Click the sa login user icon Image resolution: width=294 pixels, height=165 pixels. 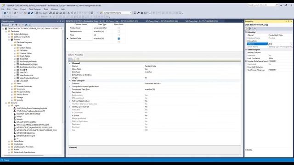click(x=15, y=138)
